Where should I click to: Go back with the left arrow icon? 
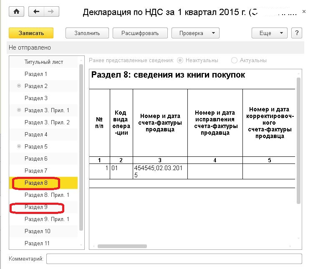[36, 12]
